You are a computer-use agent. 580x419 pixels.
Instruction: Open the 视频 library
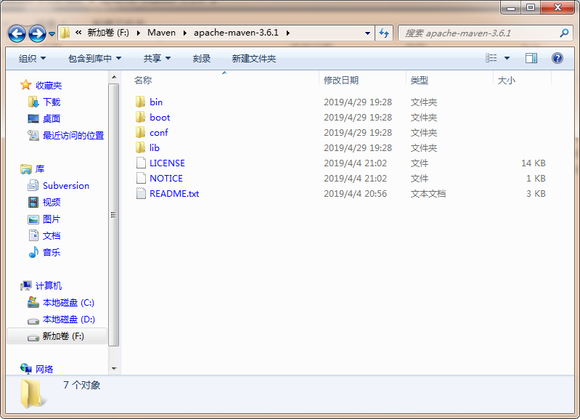point(52,203)
